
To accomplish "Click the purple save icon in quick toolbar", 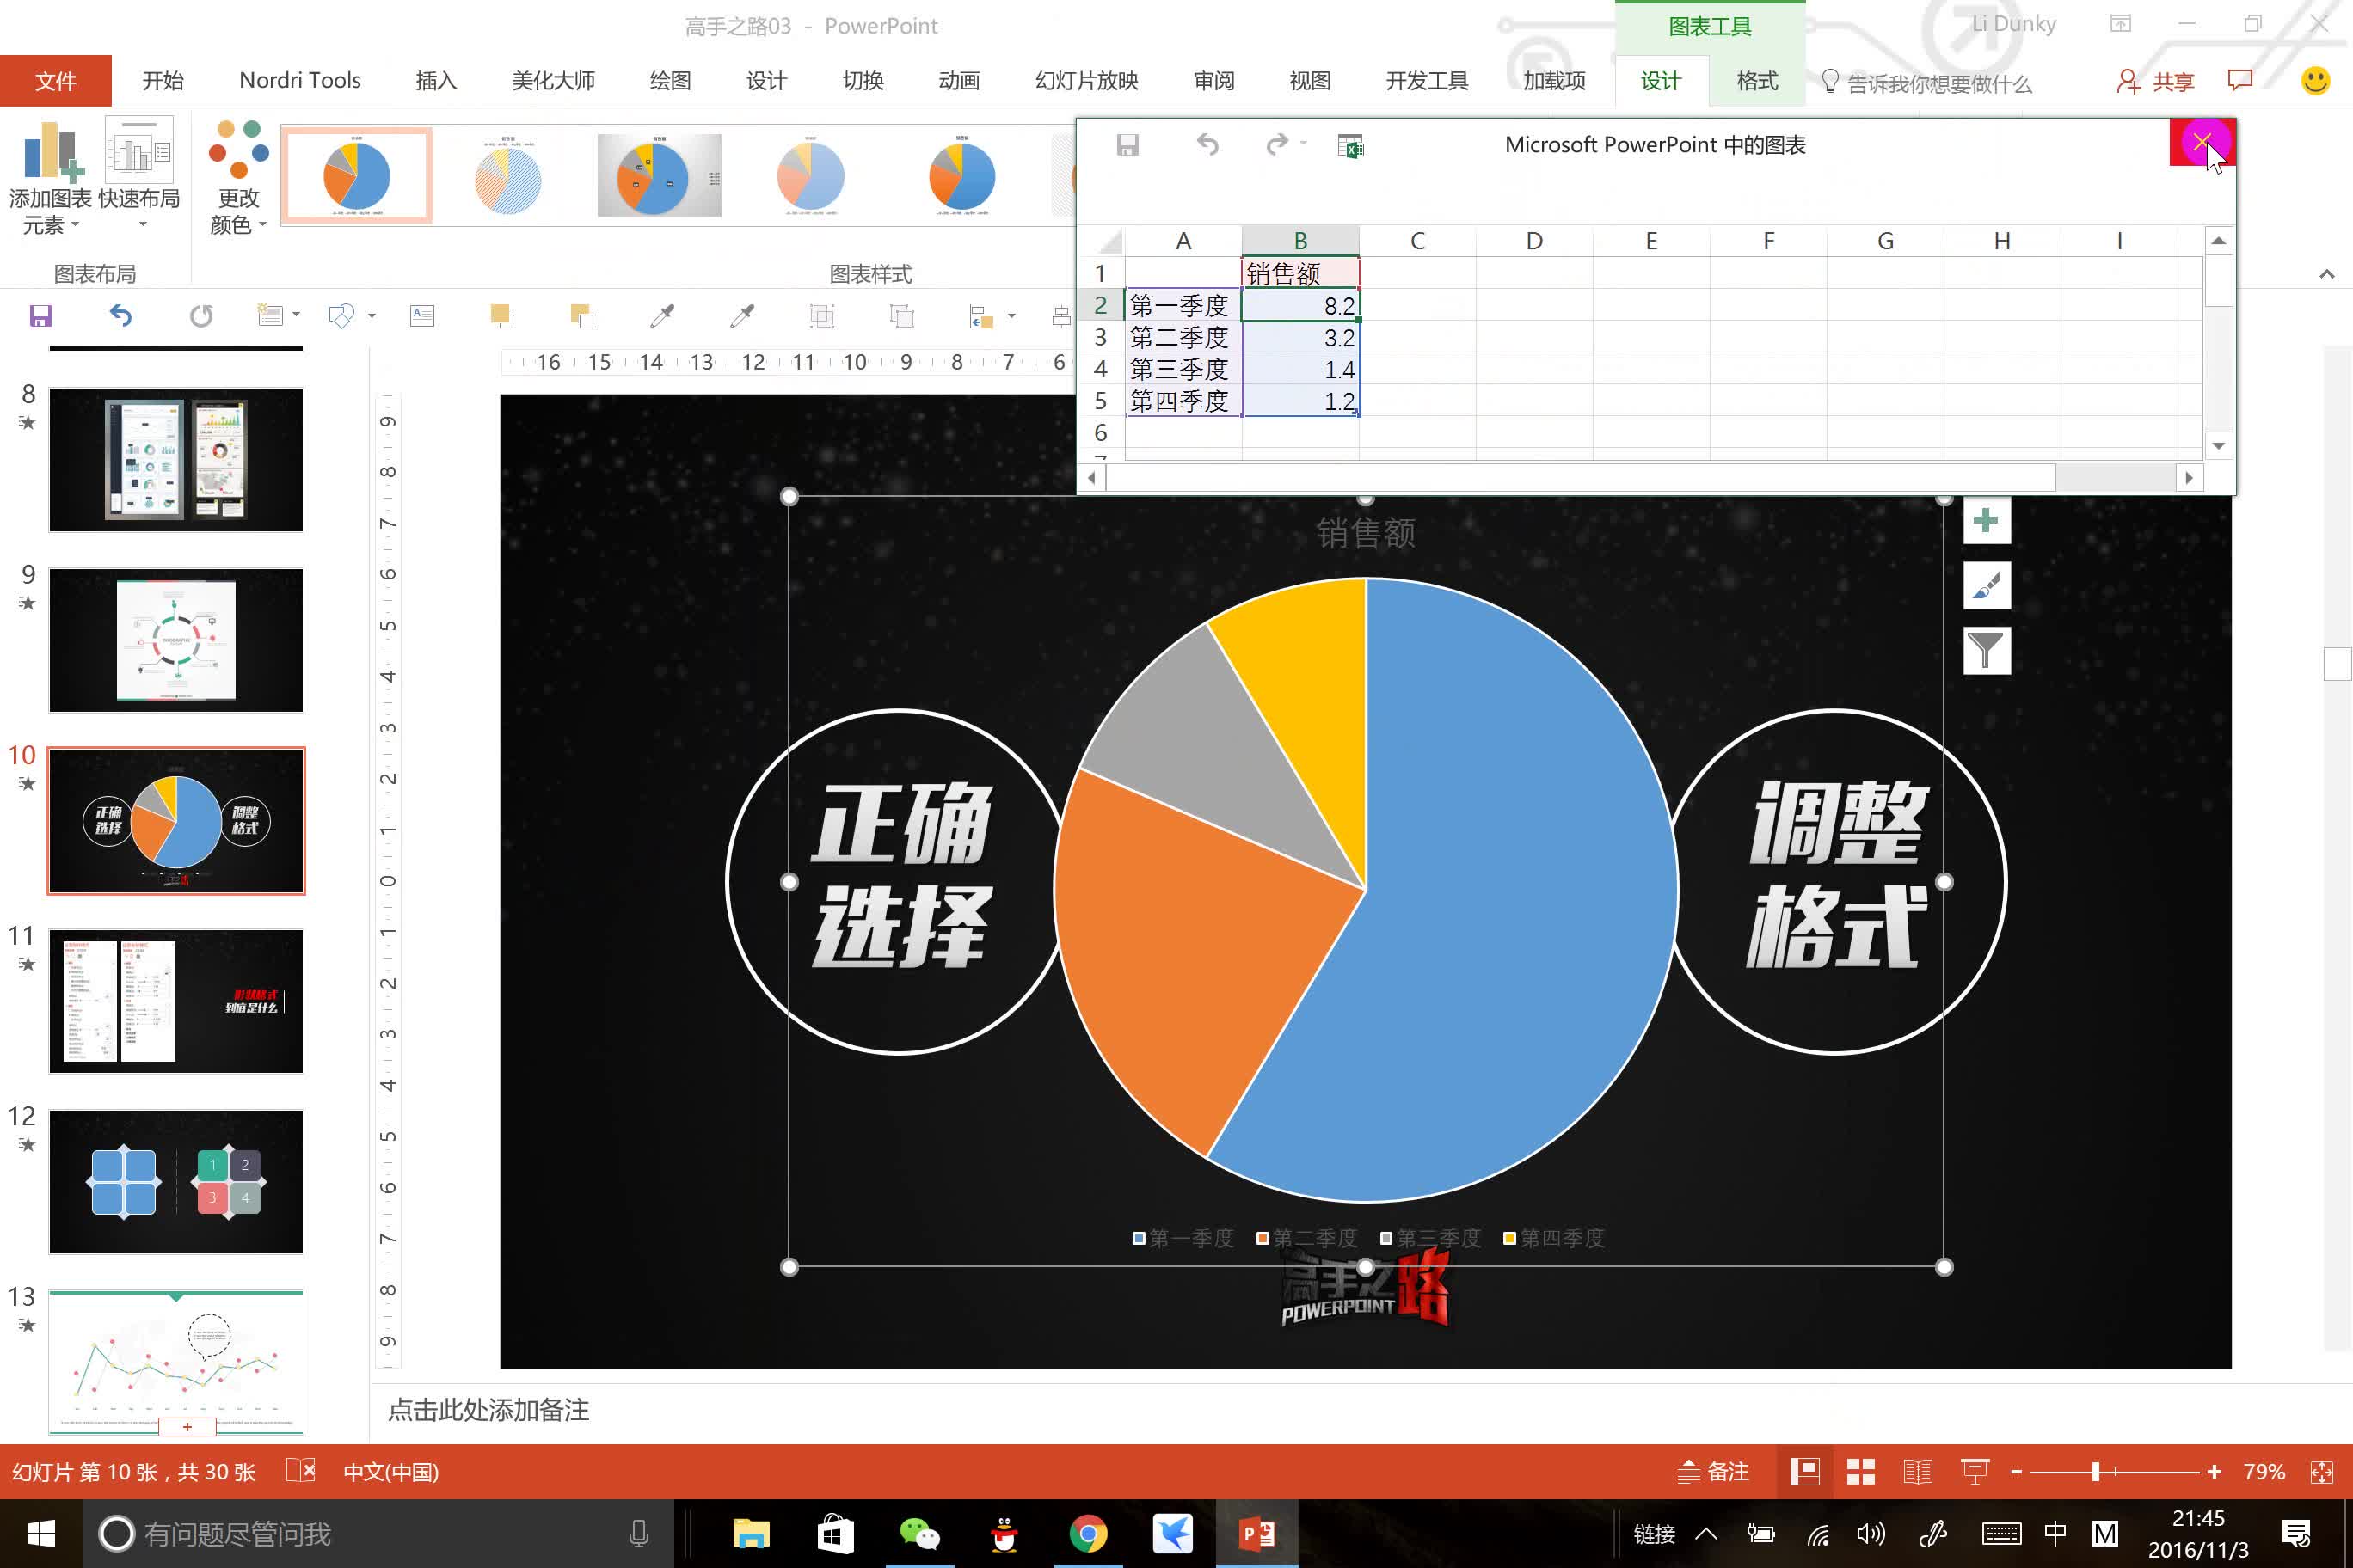I will (40, 317).
